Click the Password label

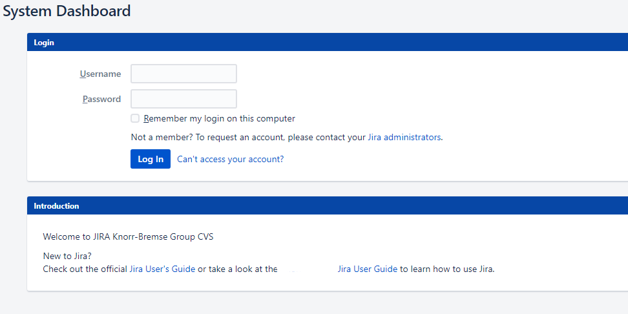coord(101,99)
